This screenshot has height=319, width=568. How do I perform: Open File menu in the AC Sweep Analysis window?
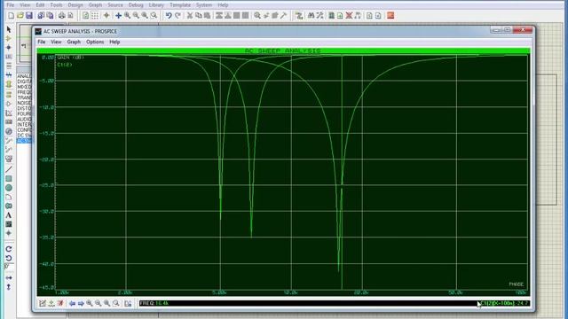pyautogui.click(x=42, y=42)
